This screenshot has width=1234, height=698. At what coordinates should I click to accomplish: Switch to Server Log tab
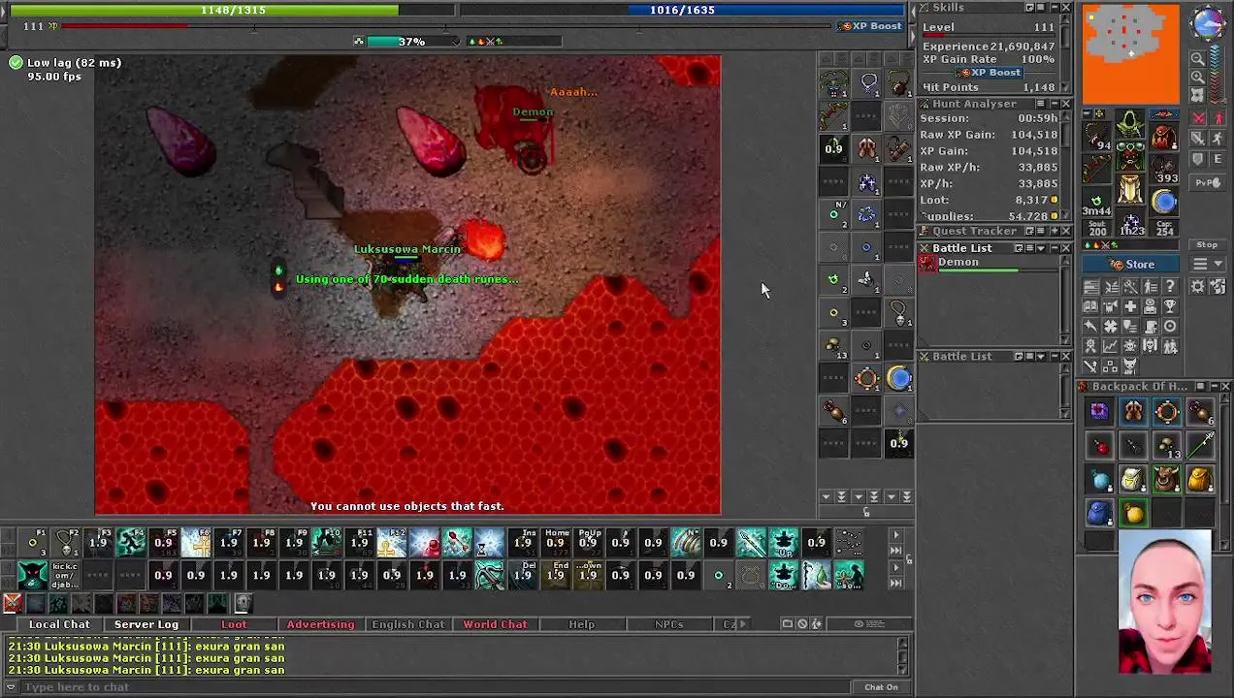(146, 624)
